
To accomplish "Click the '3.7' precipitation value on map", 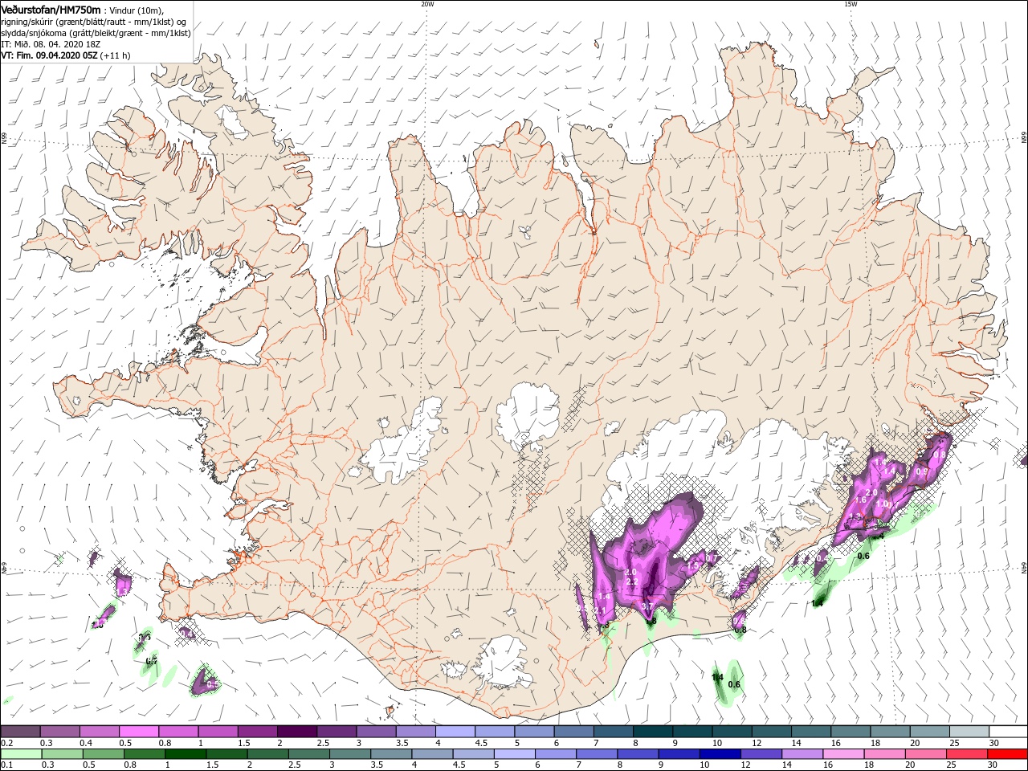I will coord(649,606).
